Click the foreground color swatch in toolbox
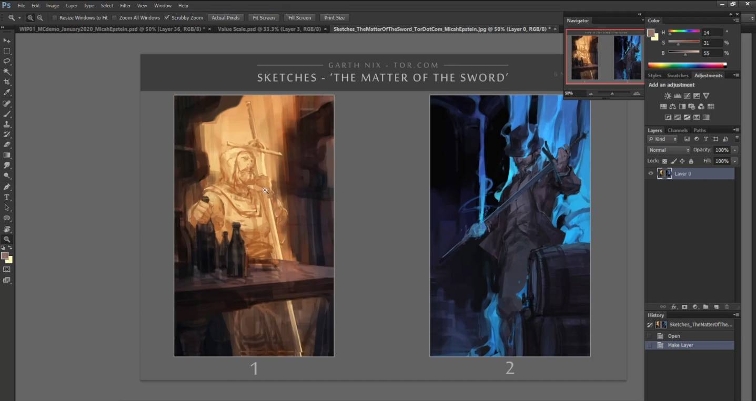Viewport: 756px width, 401px height. [5, 256]
